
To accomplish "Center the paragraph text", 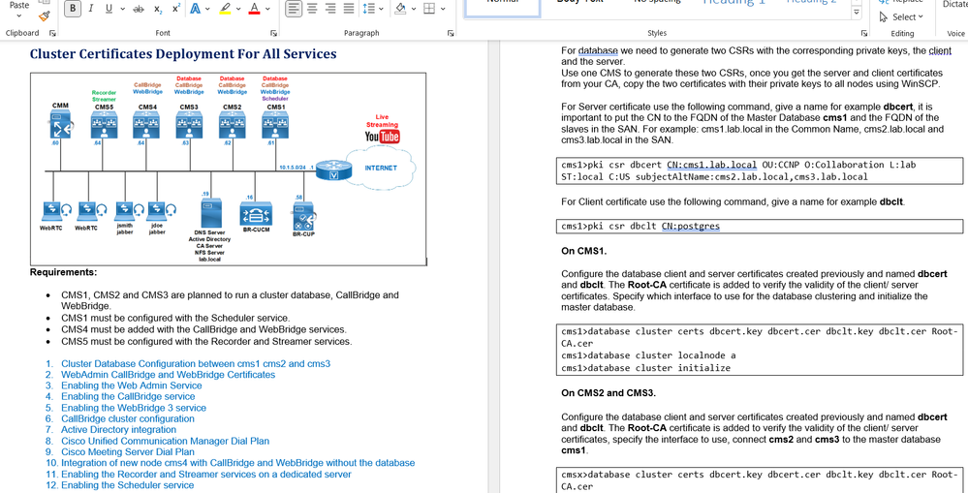I will click(x=312, y=9).
